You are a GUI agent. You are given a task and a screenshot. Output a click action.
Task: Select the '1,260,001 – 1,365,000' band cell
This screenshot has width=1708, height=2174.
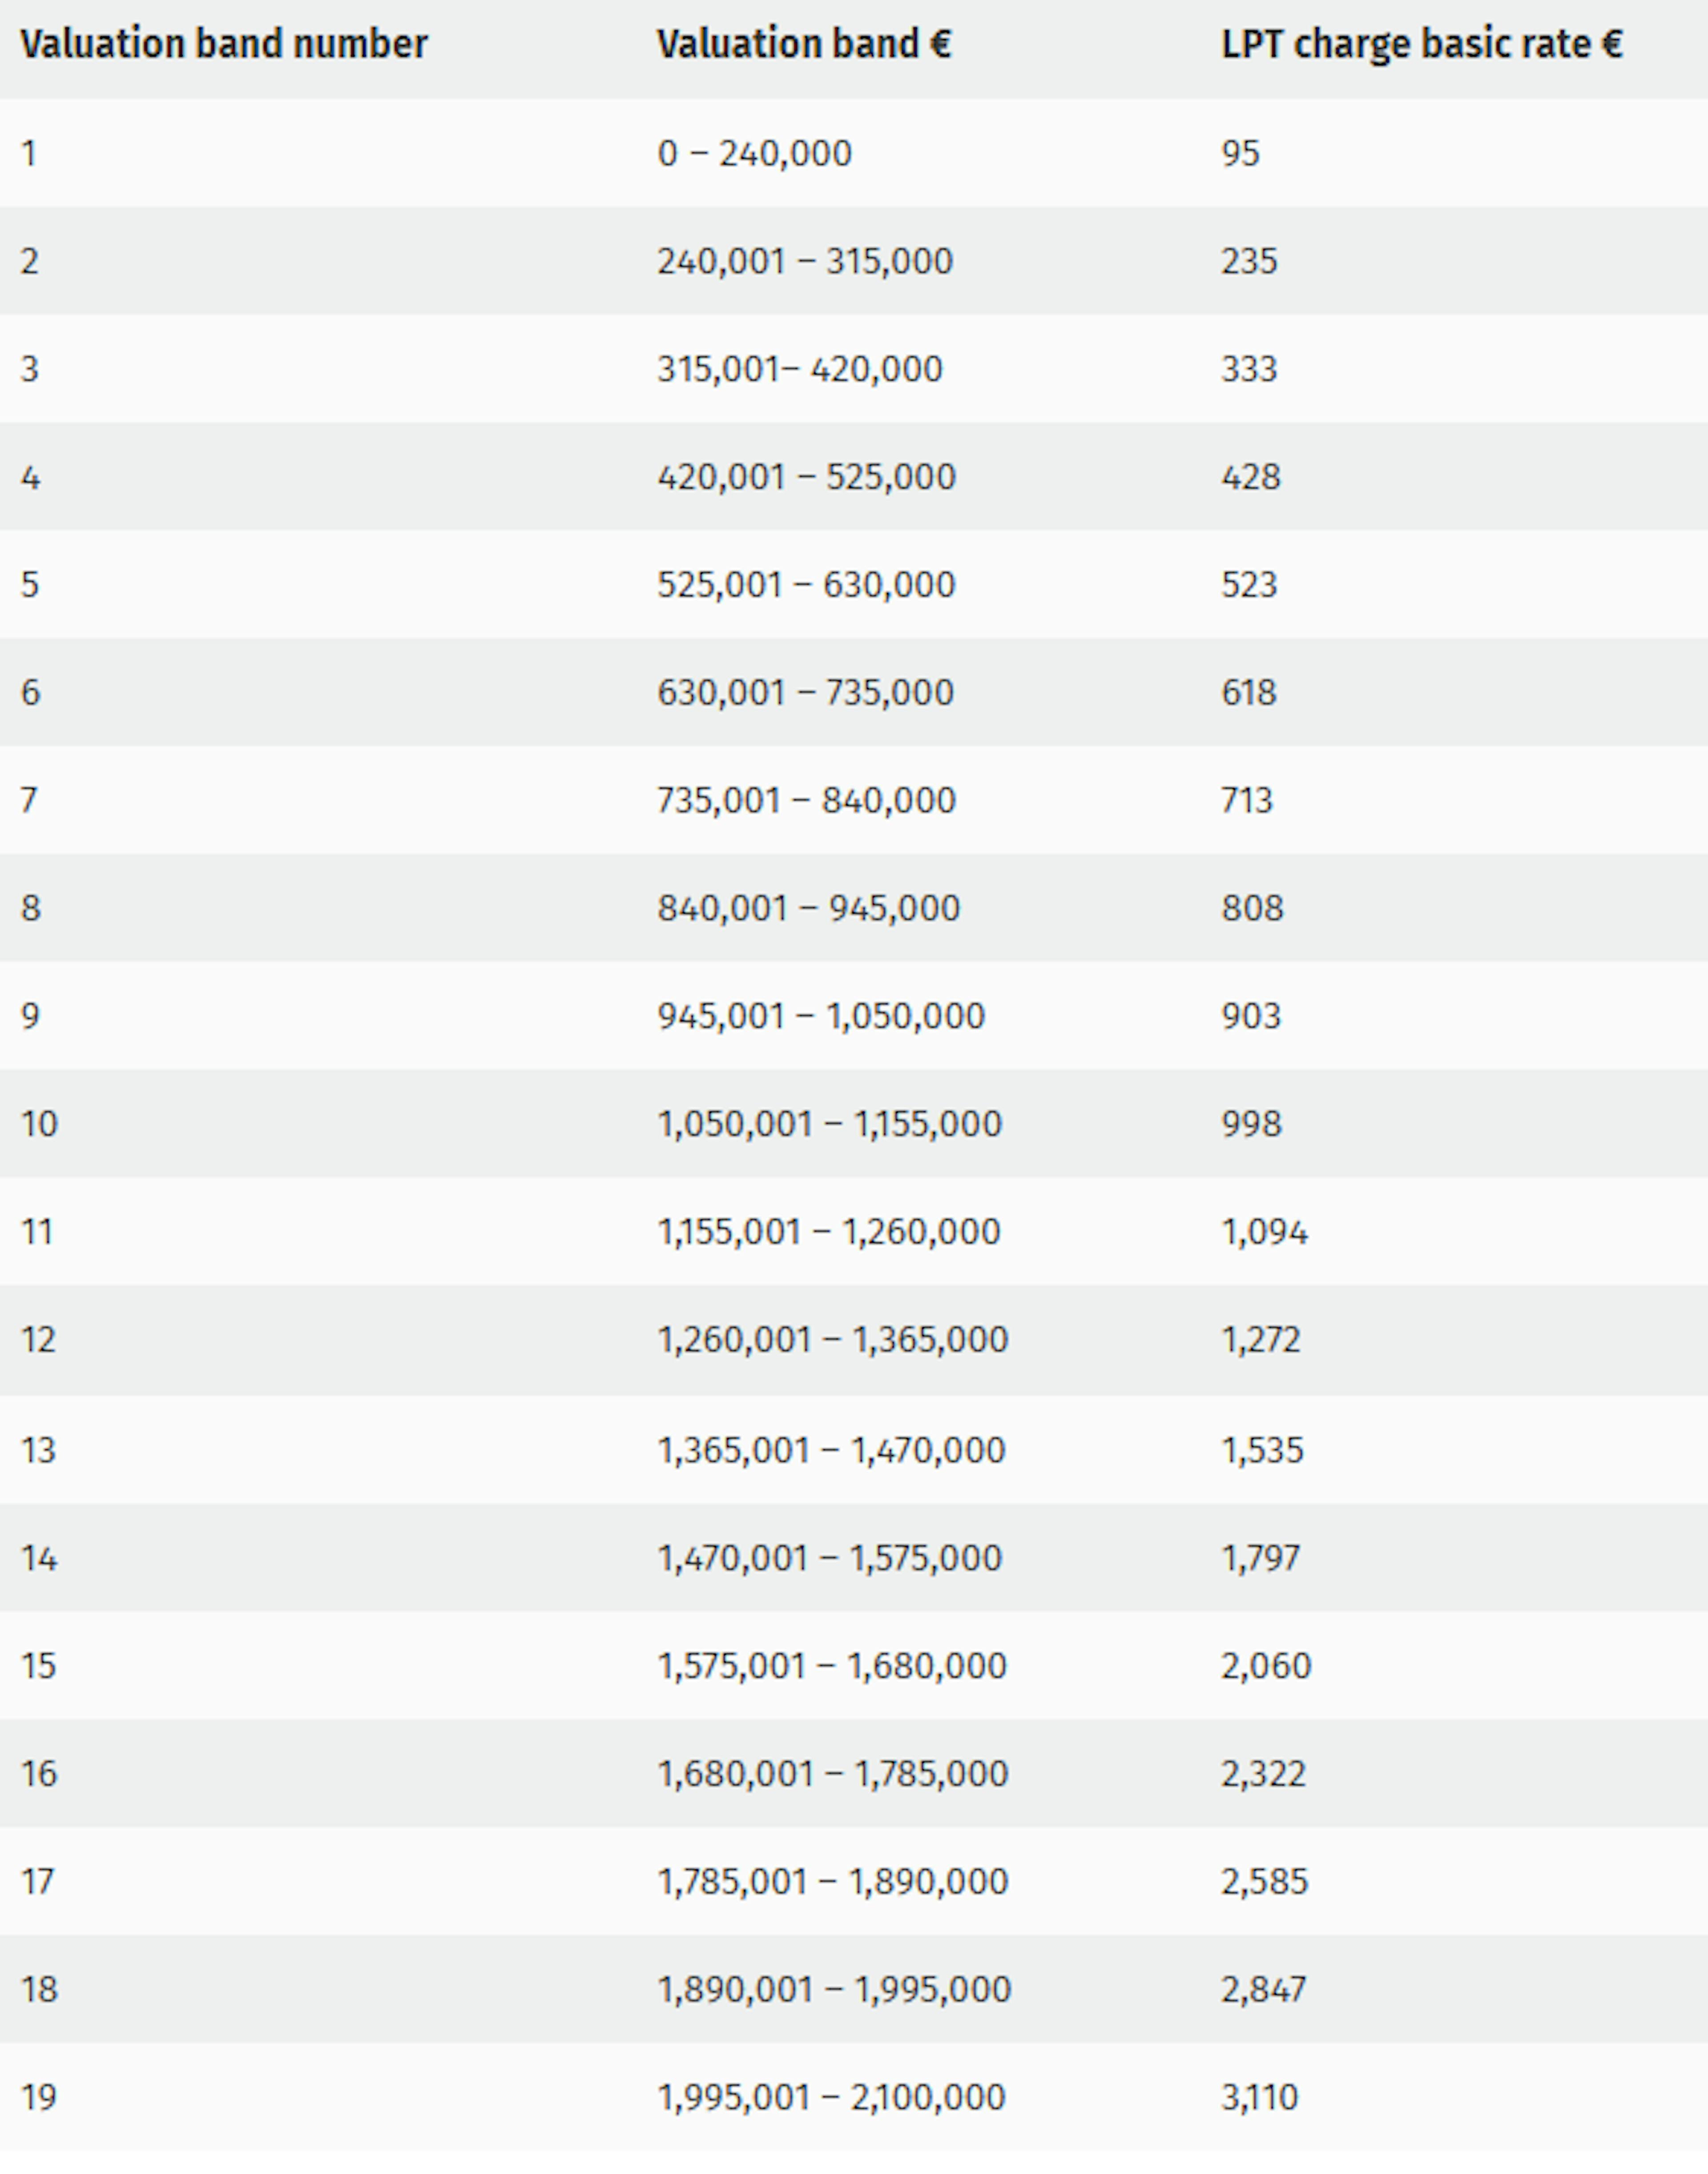pos(832,1341)
